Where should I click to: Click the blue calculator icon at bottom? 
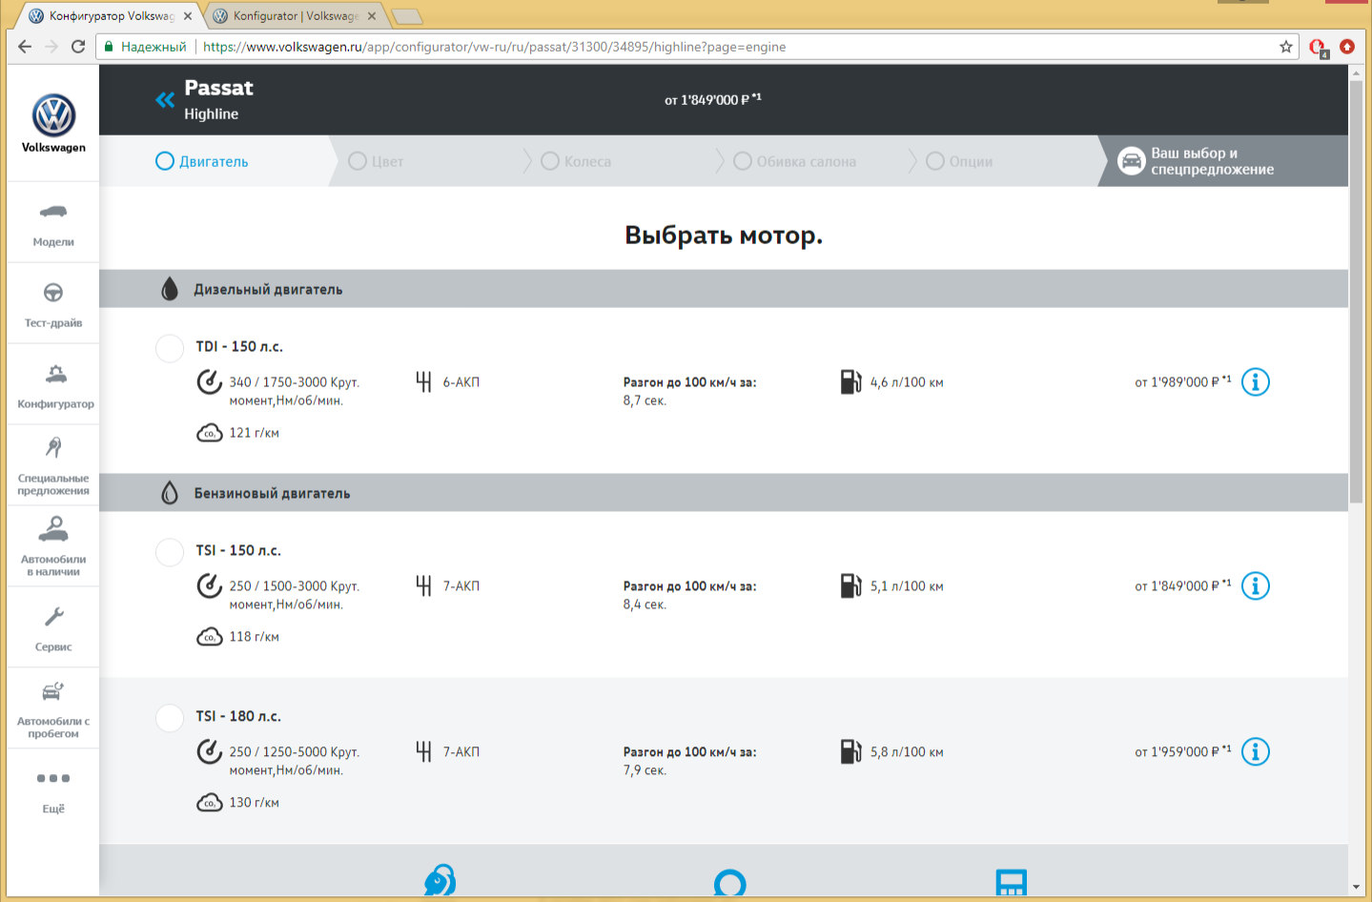[1012, 882]
